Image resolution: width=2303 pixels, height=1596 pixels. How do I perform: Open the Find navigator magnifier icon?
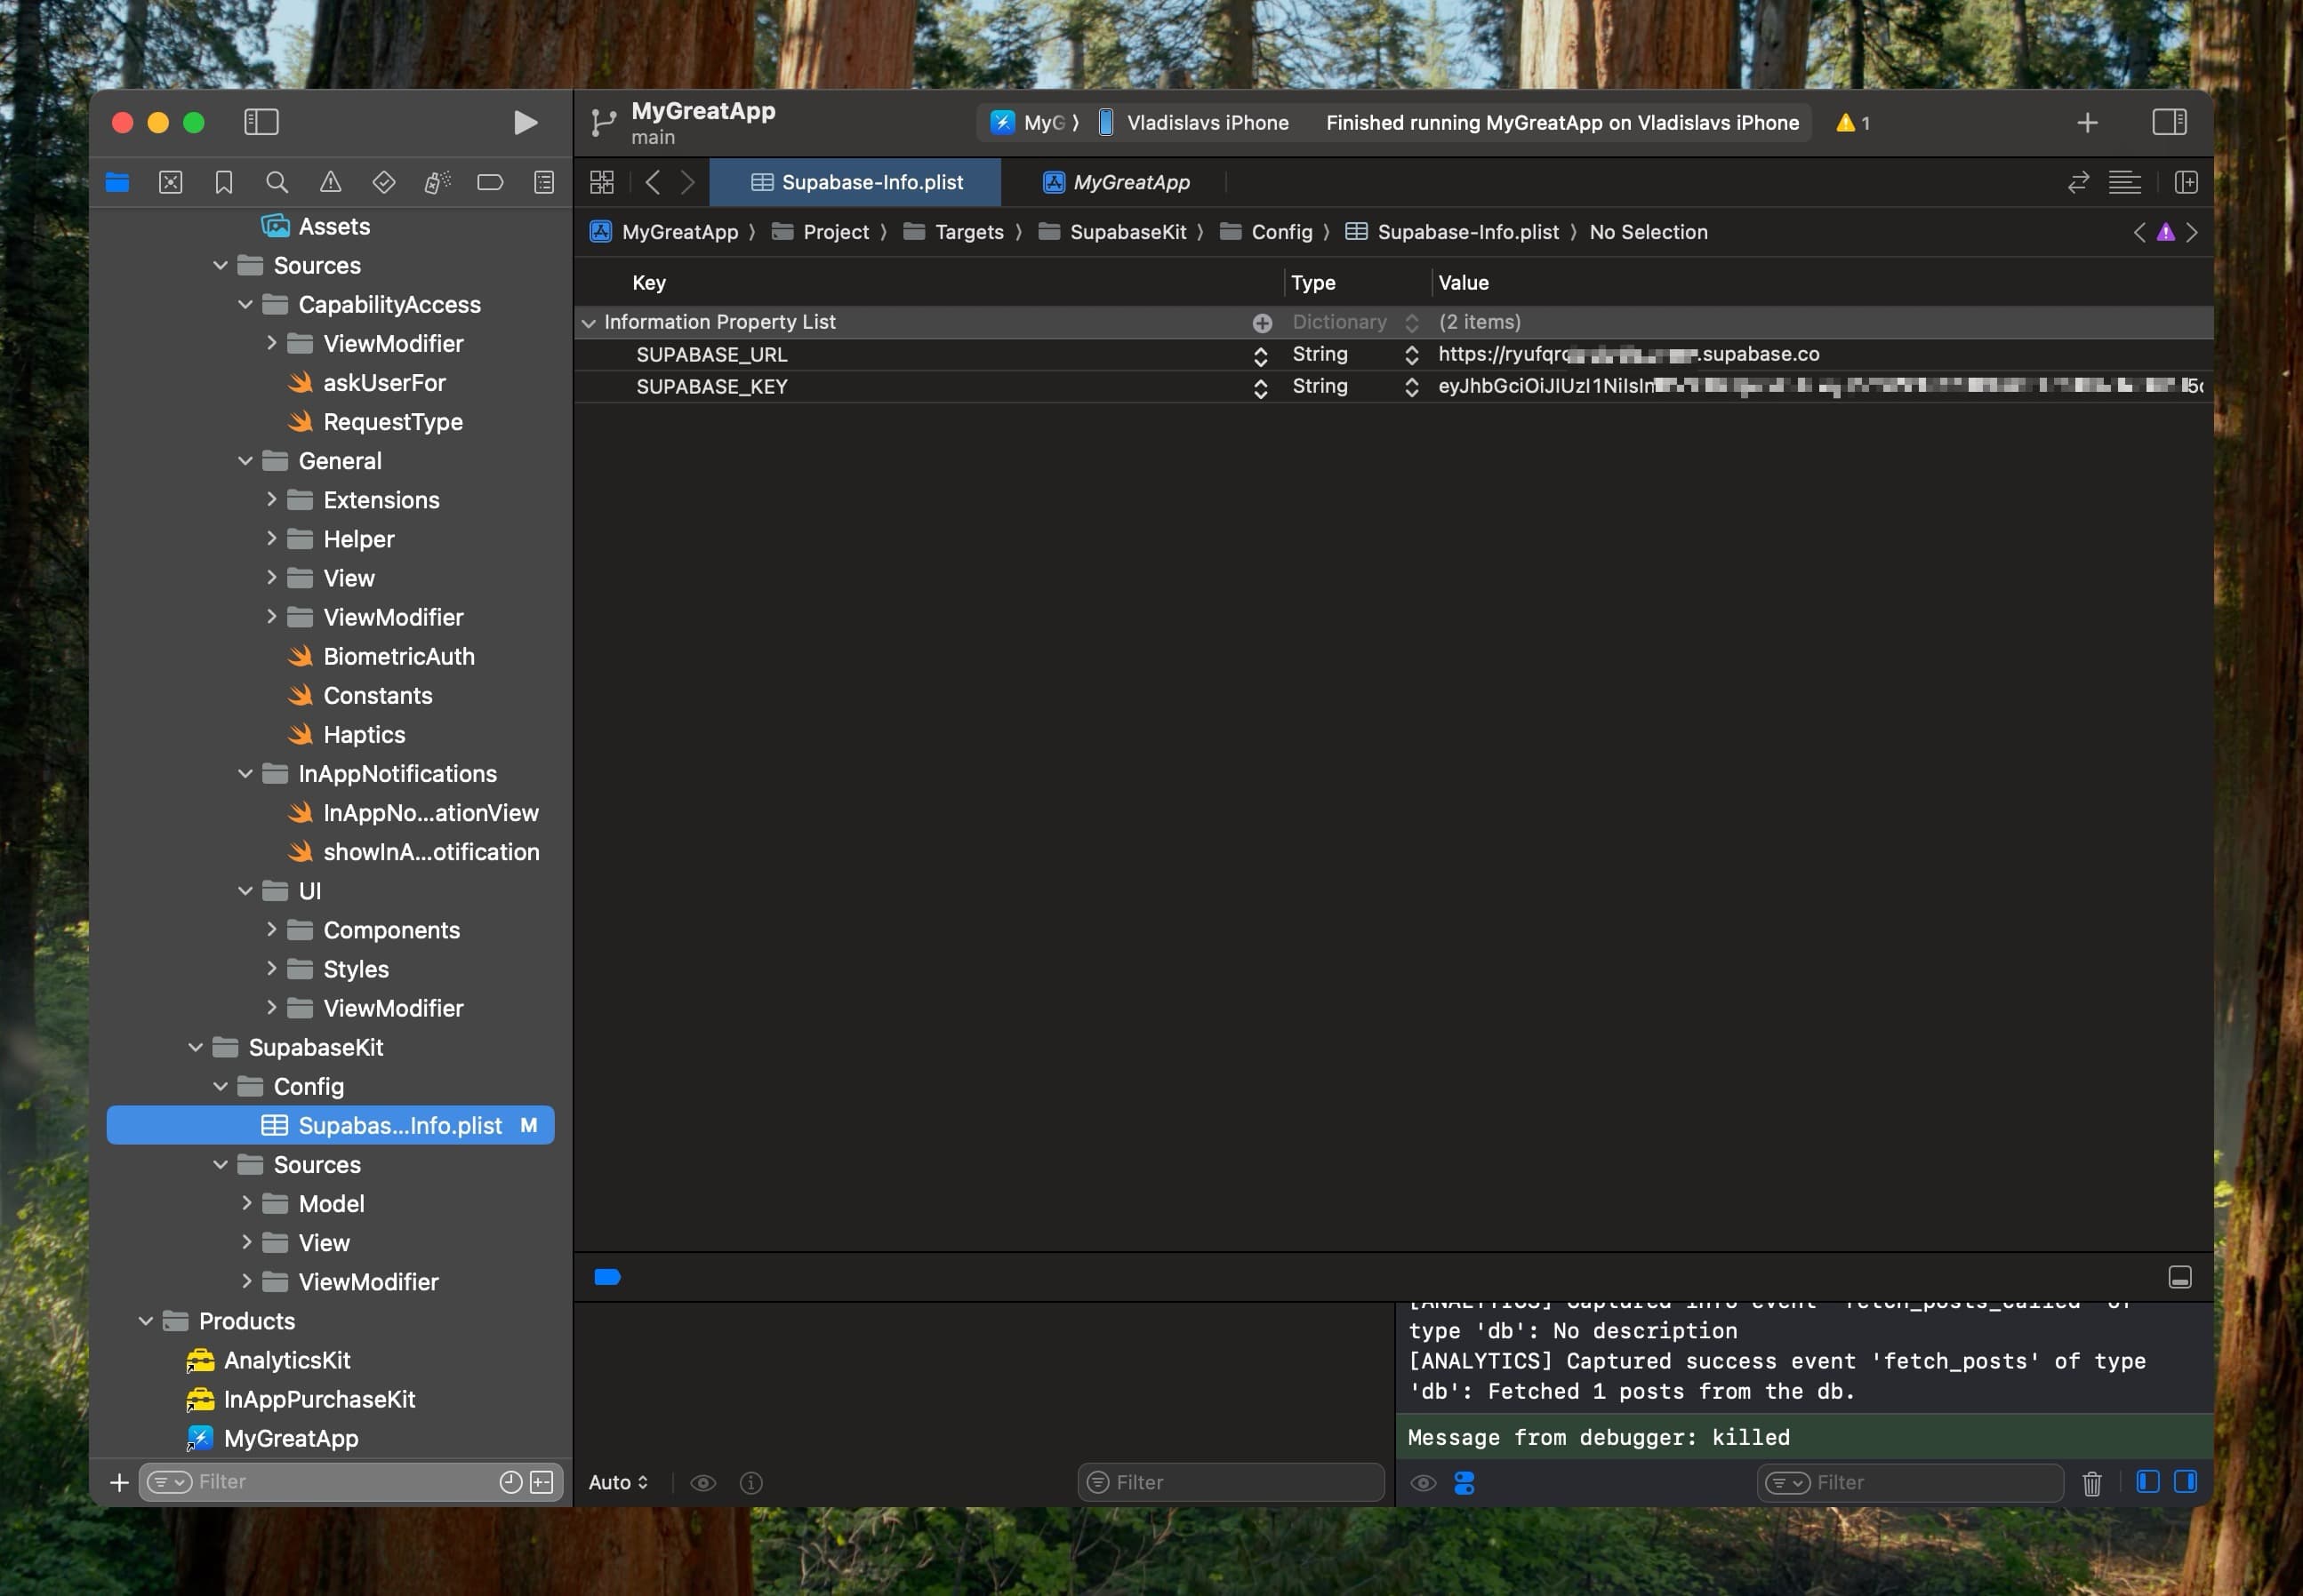click(x=277, y=182)
